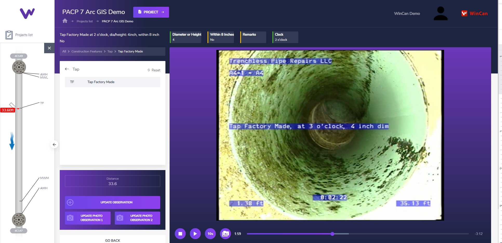Close the pipe diagram panel

49,48
